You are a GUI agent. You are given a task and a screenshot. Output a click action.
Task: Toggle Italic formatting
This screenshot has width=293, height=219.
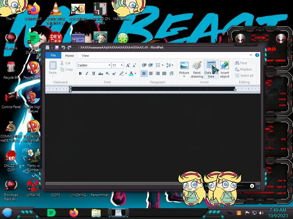(x=87, y=74)
